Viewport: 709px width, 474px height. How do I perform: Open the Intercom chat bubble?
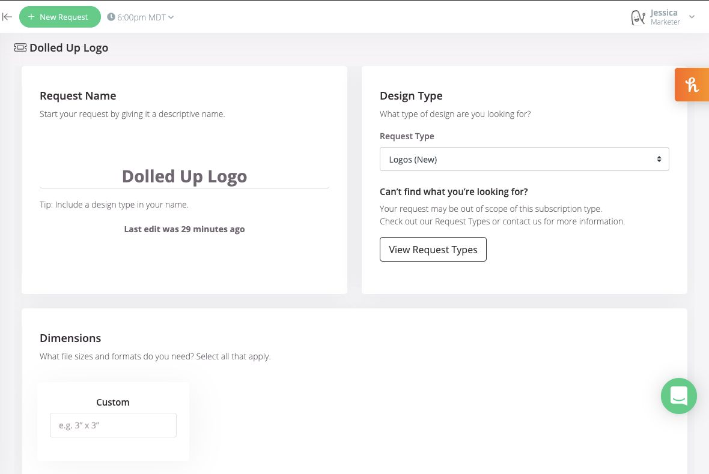click(x=679, y=396)
